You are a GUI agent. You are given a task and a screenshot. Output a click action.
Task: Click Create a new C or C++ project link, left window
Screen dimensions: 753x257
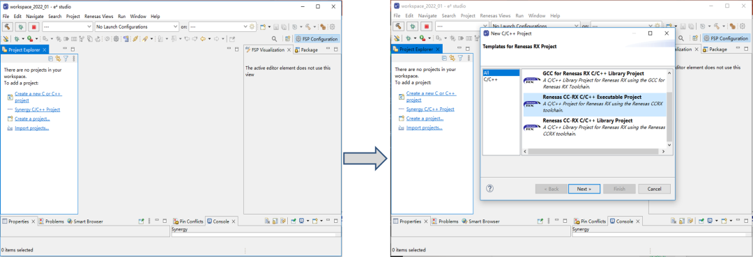click(x=38, y=97)
